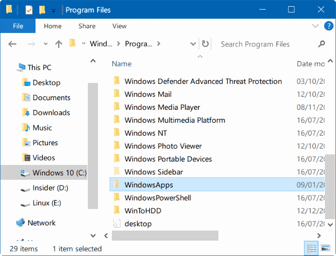Screen dimensions: 336x256
Task: Go forward with the Forward arrow
Action: (x=32, y=44)
